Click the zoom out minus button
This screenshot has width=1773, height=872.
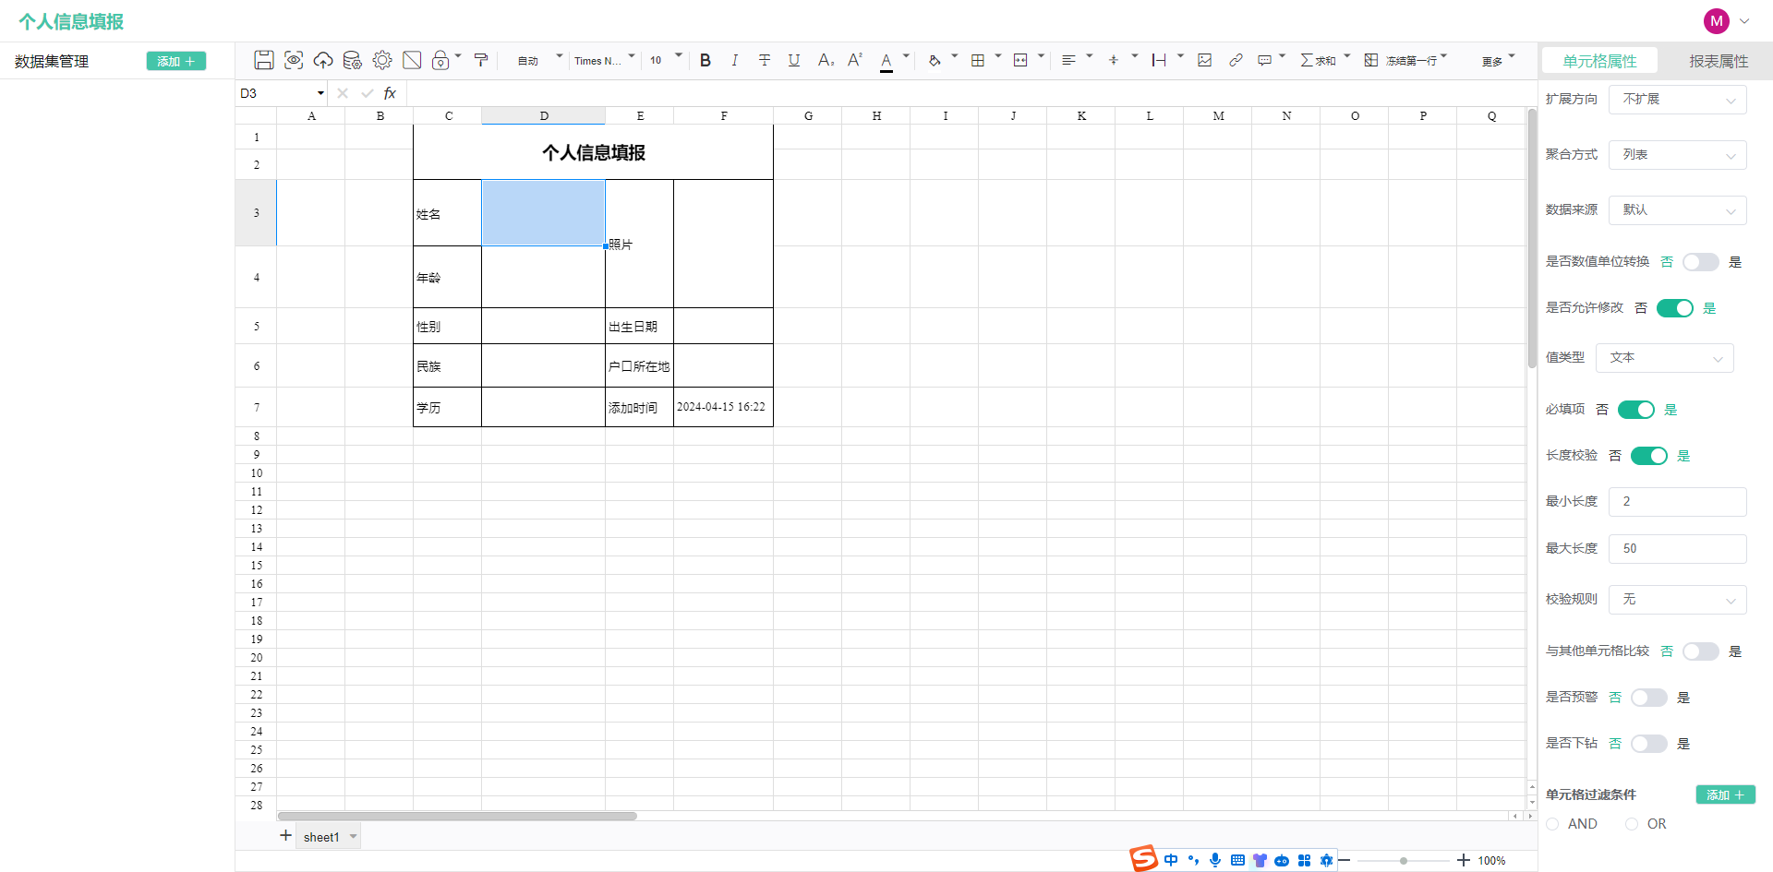point(1345,860)
